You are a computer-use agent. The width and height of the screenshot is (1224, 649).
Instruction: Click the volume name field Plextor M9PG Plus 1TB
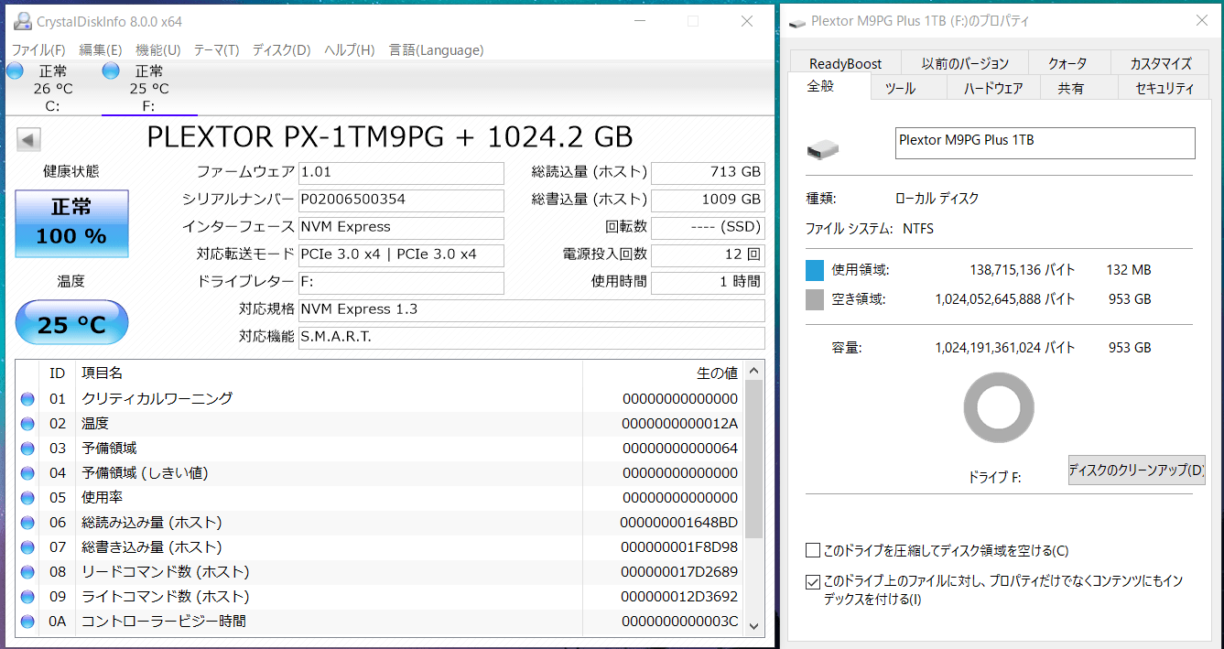tap(1045, 143)
